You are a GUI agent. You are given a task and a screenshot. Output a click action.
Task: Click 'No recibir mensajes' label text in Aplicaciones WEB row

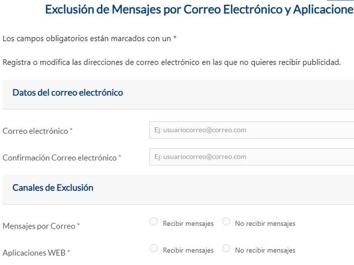(265, 250)
